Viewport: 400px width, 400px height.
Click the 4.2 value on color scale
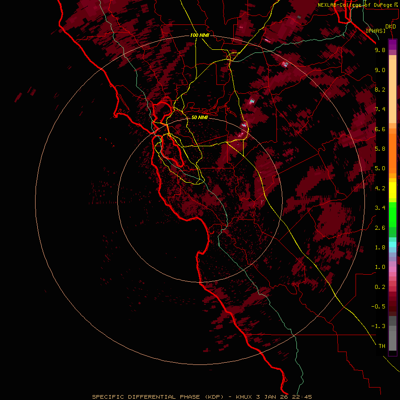[380, 188]
